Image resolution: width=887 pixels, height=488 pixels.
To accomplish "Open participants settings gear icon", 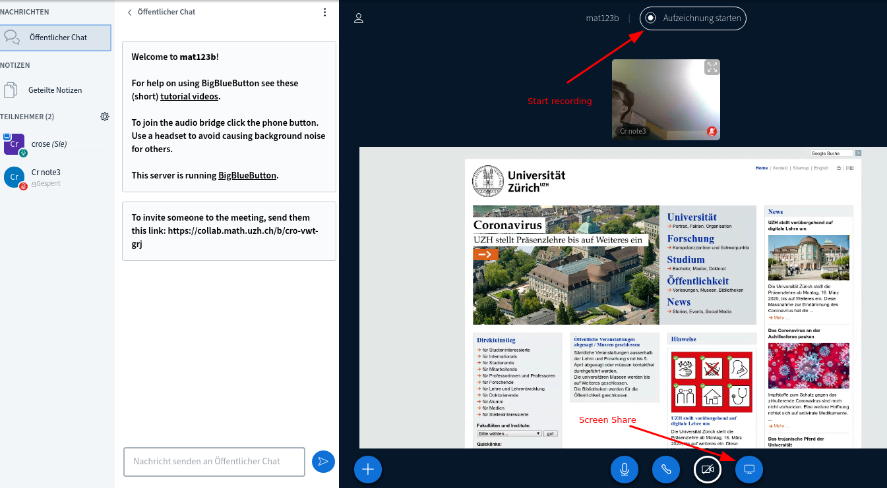I will [x=105, y=117].
